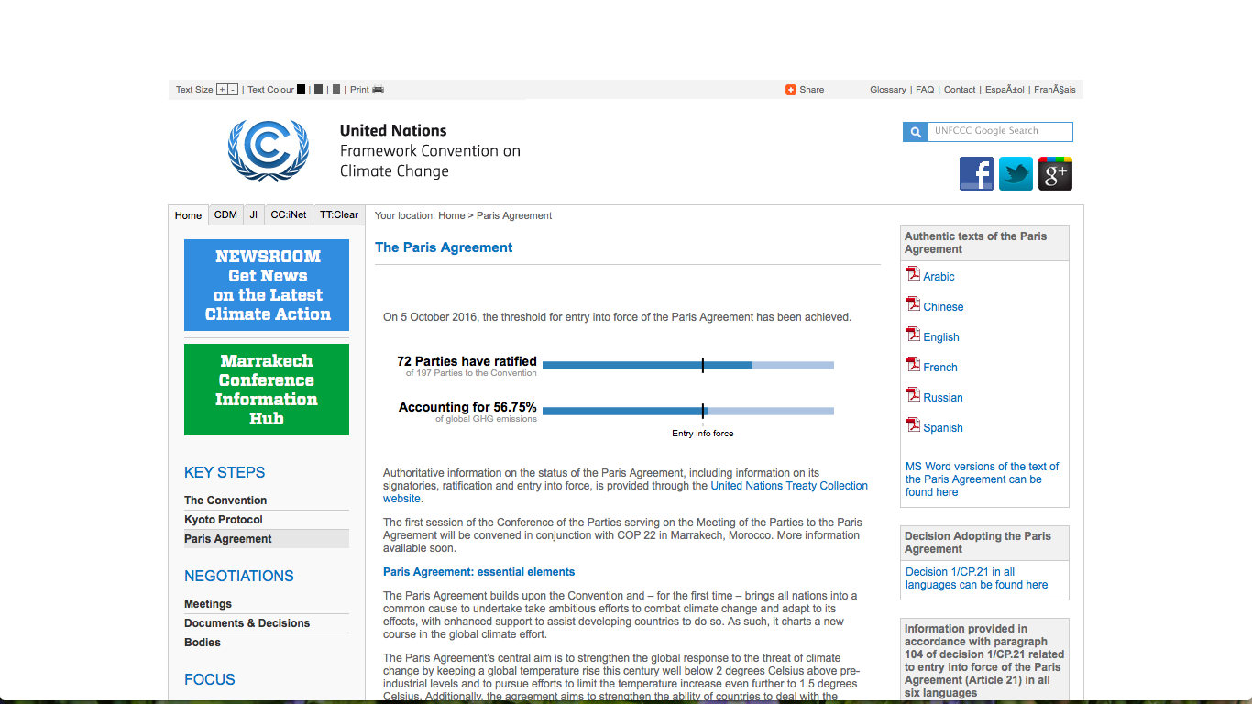Open United Nations Treaty Collection website link
This screenshot has width=1252, height=704.
(x=625, y=492)
